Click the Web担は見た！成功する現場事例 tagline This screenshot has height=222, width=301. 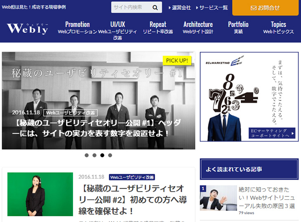[x=34, y=7]
